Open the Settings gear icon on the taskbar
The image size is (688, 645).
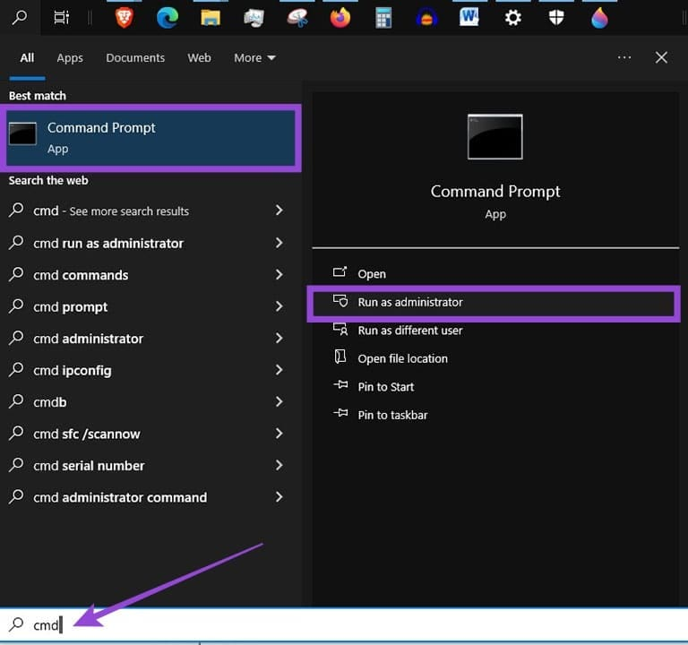(512, 18)
